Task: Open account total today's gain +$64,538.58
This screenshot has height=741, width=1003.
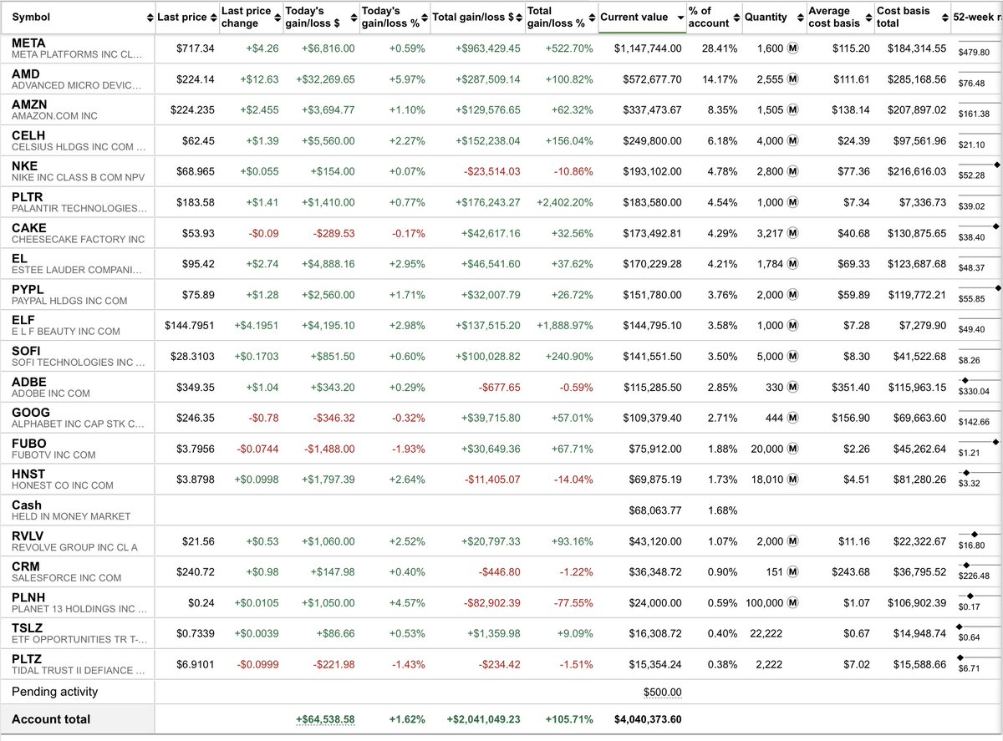Action: point(325,719)
